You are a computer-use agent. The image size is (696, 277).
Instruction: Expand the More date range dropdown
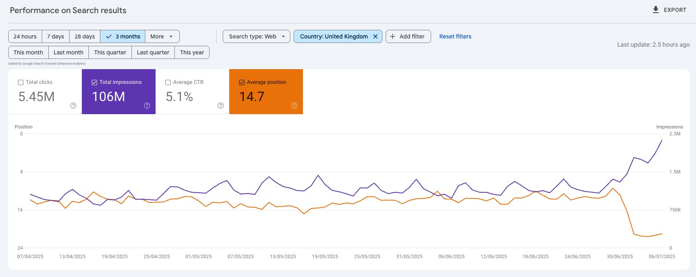(162, 36)
